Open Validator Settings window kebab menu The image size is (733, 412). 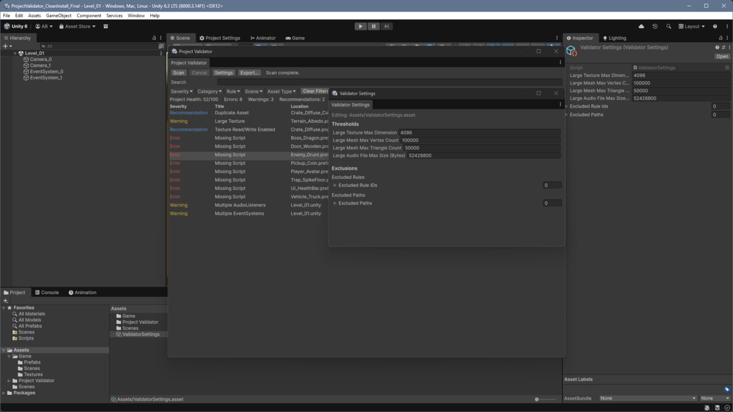click(560, 104)
